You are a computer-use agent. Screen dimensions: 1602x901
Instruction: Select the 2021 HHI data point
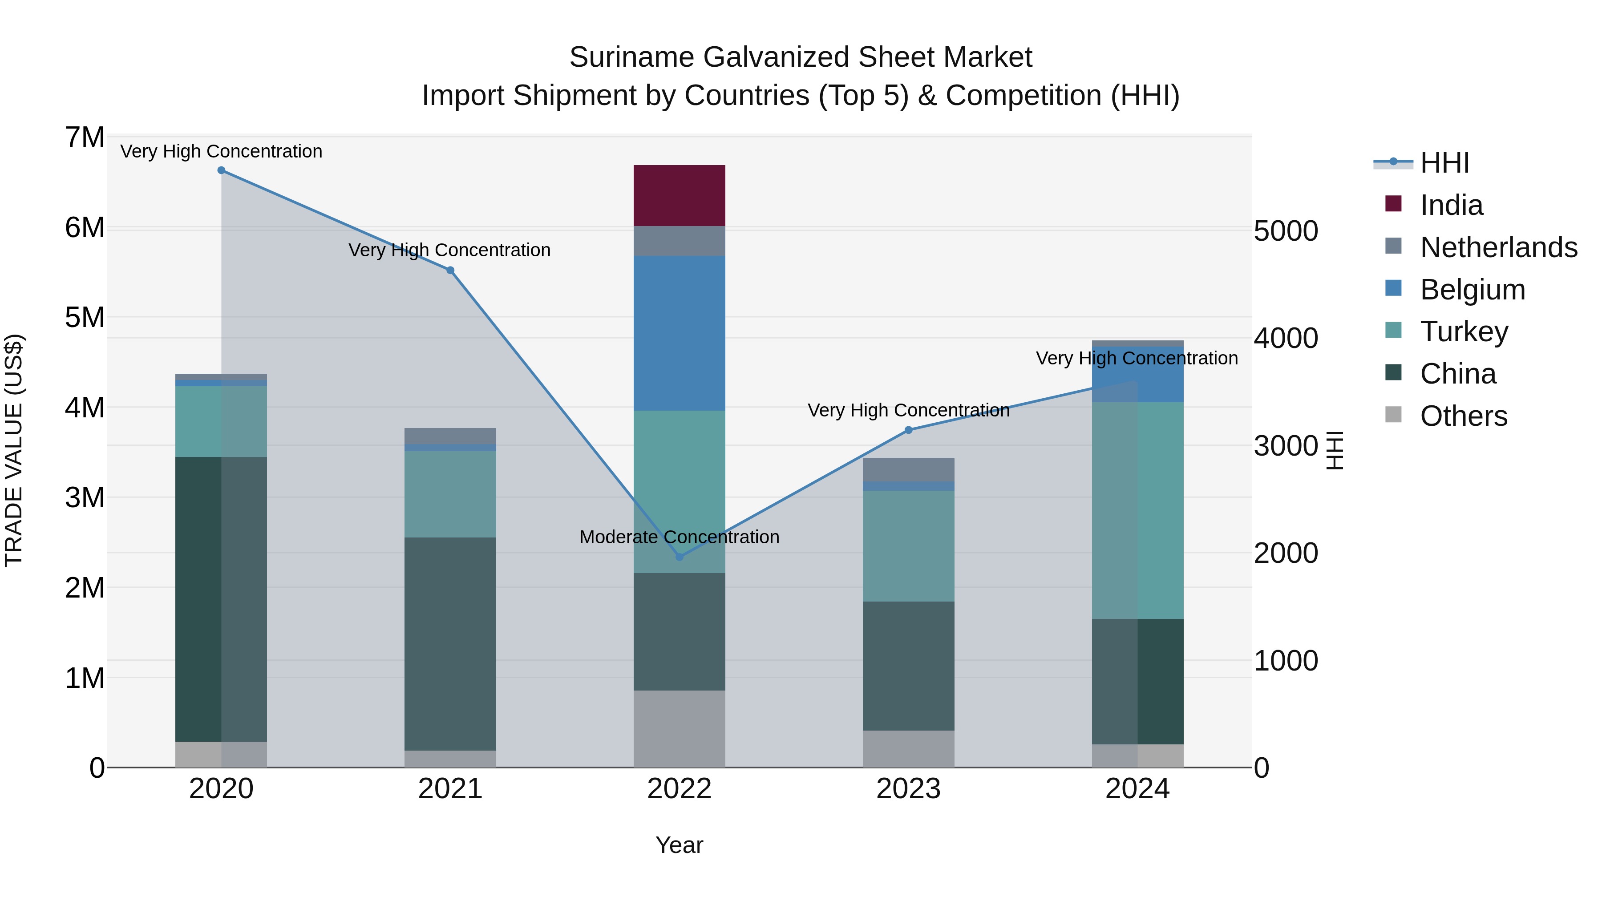click(450, 271)
